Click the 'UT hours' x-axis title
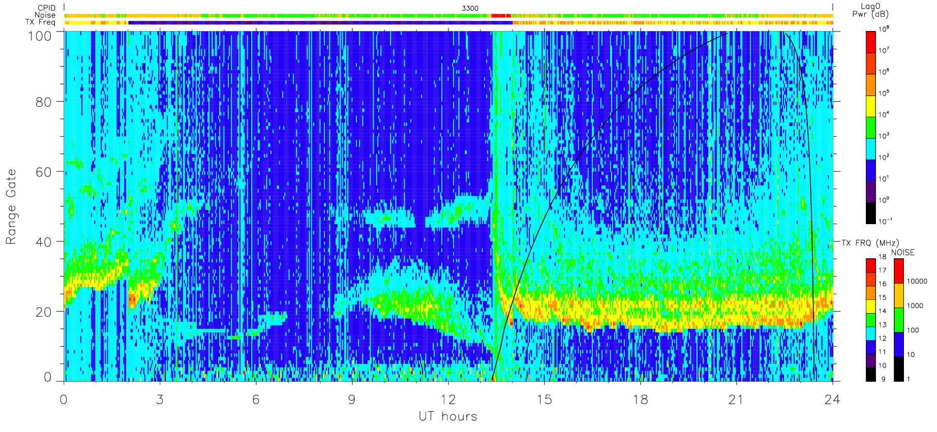937x432 pixels. [x=448, y=417]
